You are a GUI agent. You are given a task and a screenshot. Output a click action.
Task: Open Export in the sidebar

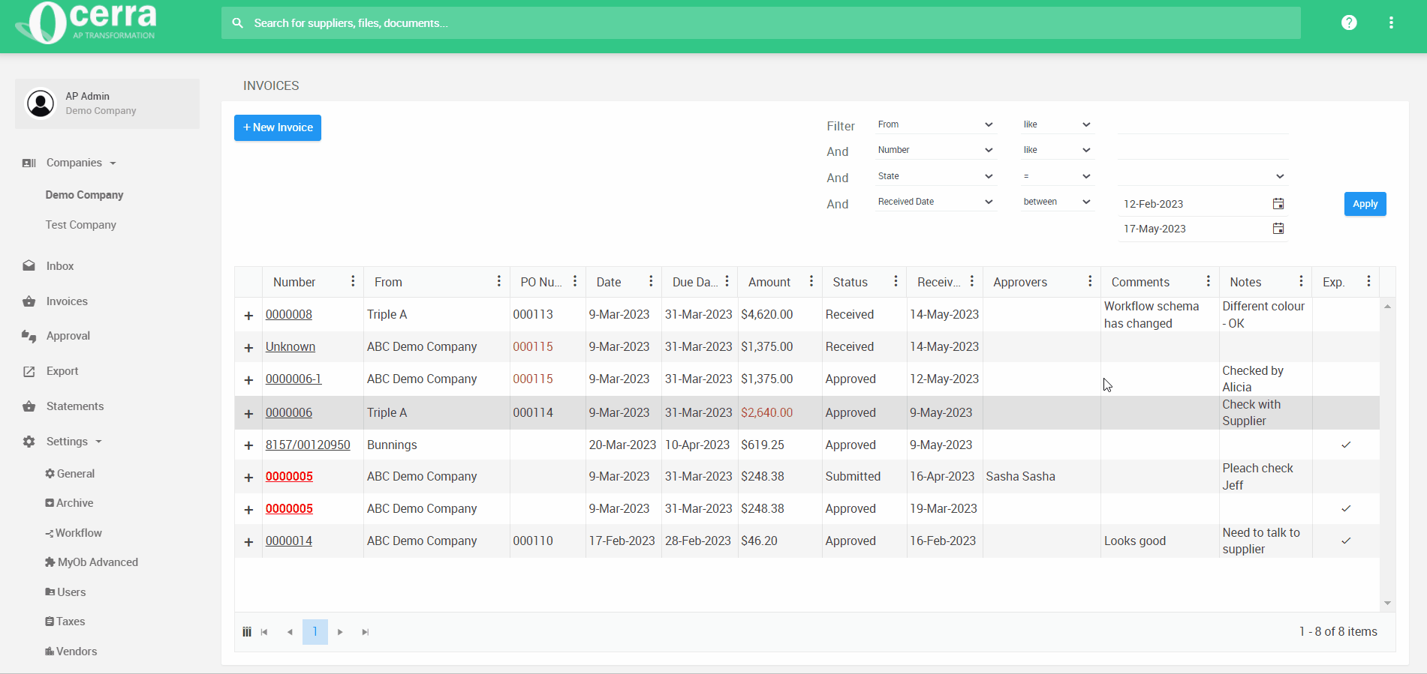tap(62, 371)
